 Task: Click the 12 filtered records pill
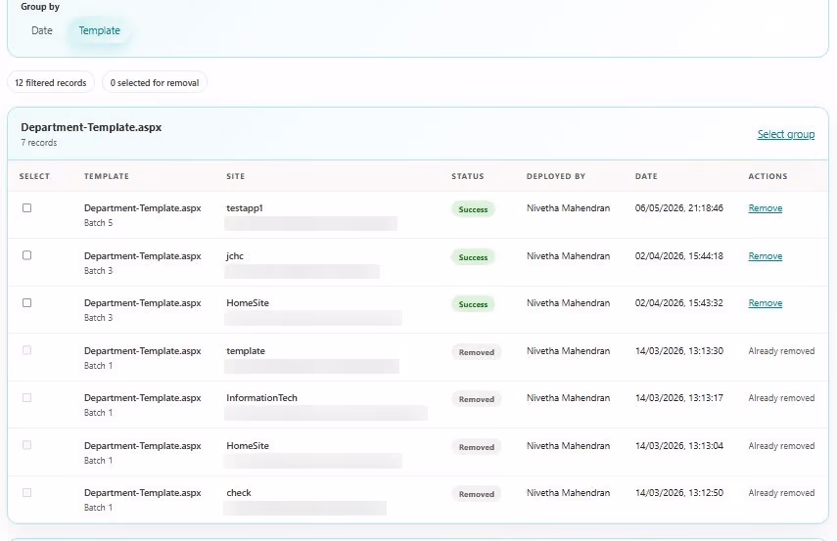tap(51, 83)
